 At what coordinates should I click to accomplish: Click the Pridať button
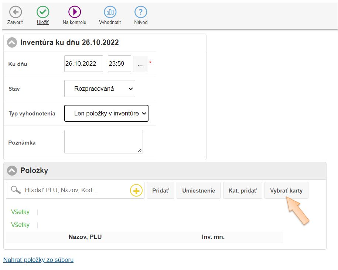click(x=160, y=191)
